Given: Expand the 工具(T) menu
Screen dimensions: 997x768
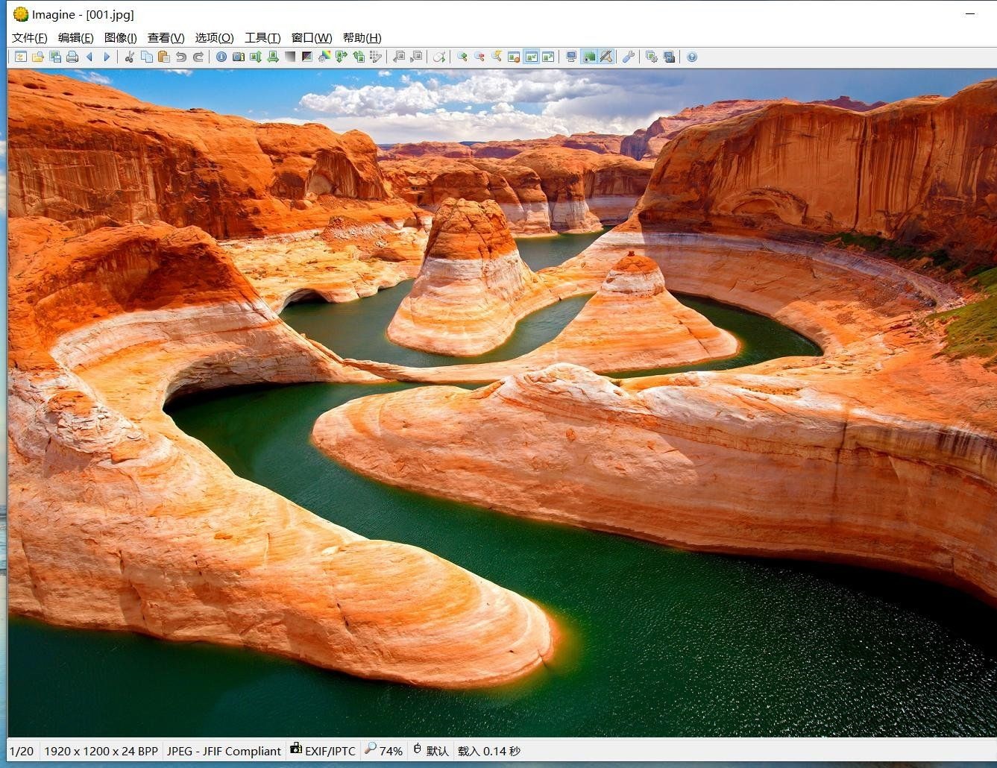Looking at the screenshot, I should pos(262,38).
